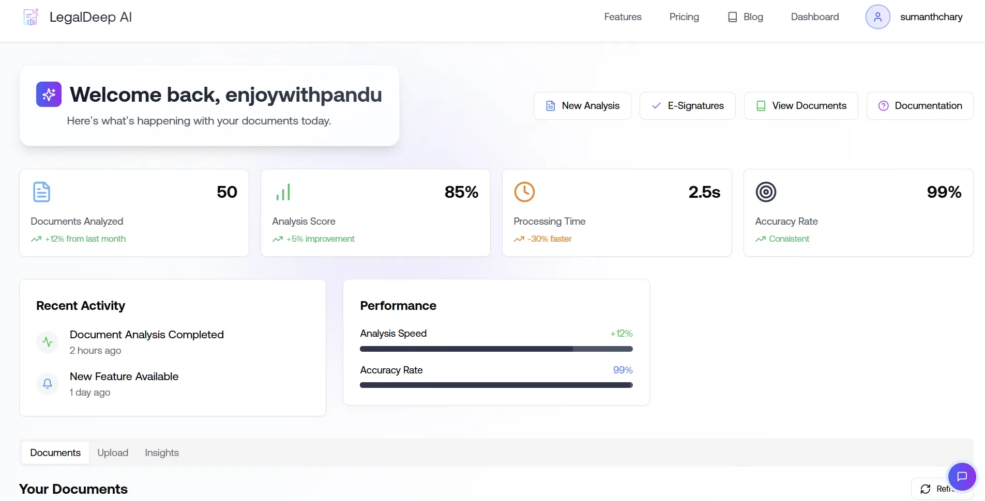Click the activity pulse icon for Document Analysis

click(x=48, y=342)
